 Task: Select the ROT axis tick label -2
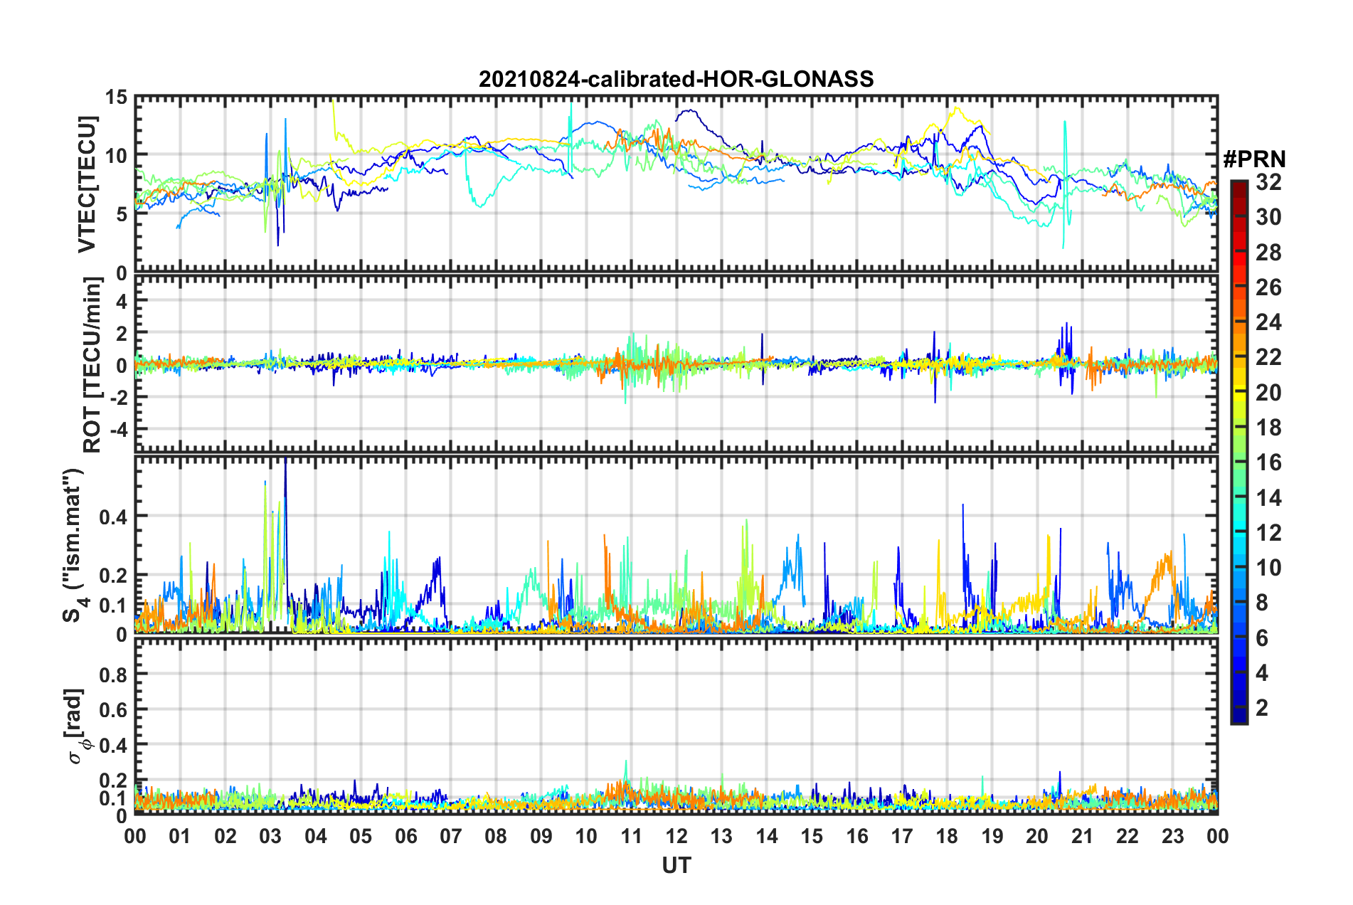(x=120, y=397)
